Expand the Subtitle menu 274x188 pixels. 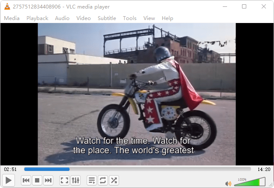(x=107, y=18)
